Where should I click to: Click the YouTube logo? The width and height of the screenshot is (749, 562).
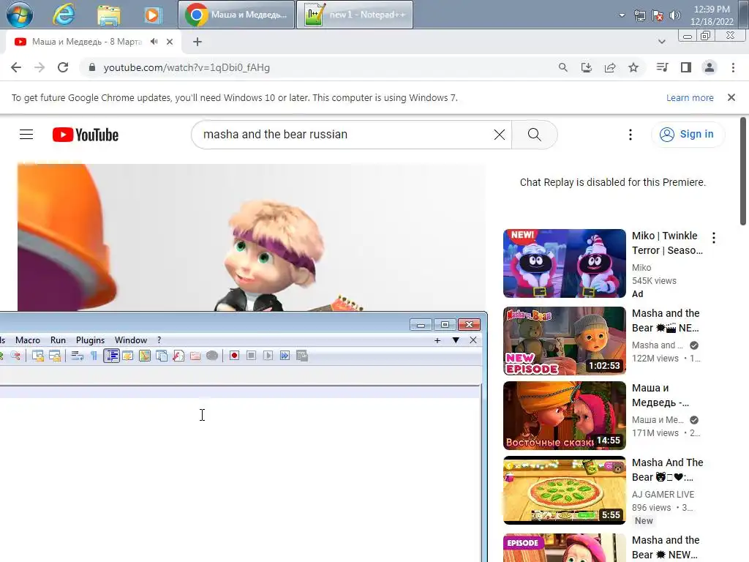click(86, 135)
